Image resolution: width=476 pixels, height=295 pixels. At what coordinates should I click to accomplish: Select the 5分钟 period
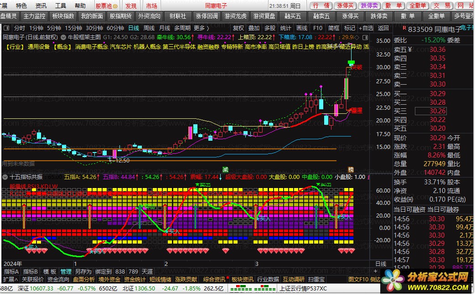click(x=54, y=28)
